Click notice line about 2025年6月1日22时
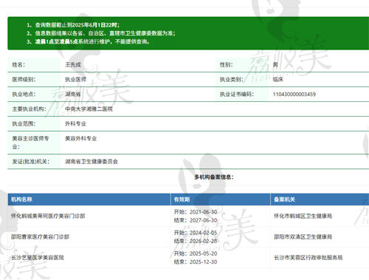 pyautogui.click(x=73, y=25)
